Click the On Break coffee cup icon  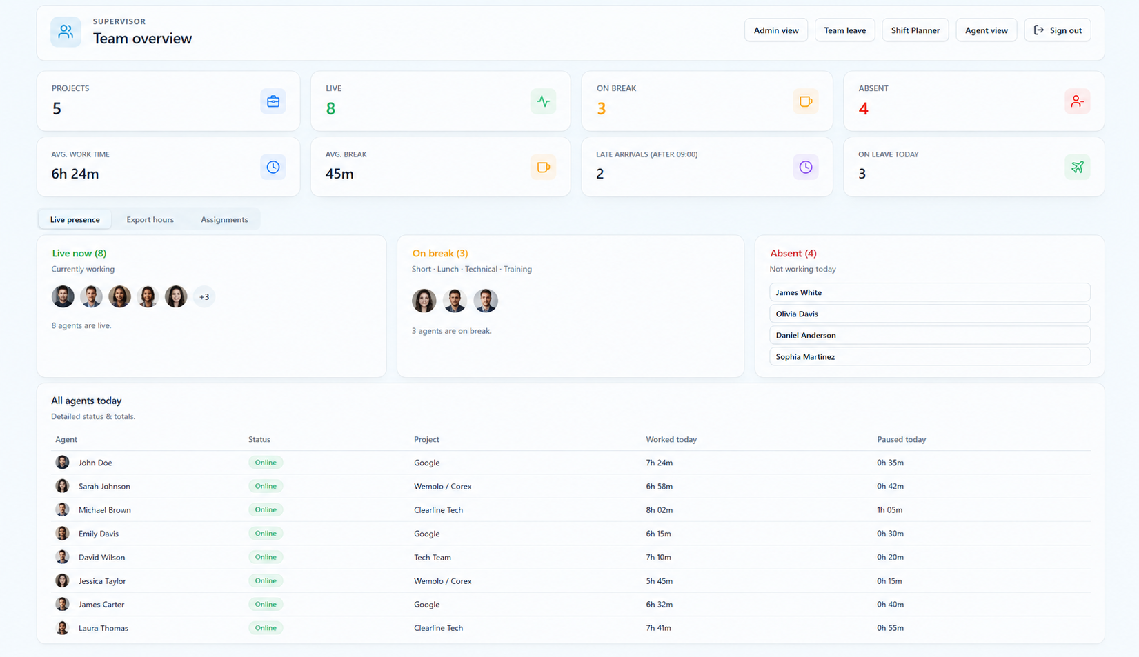click(805, 101)
